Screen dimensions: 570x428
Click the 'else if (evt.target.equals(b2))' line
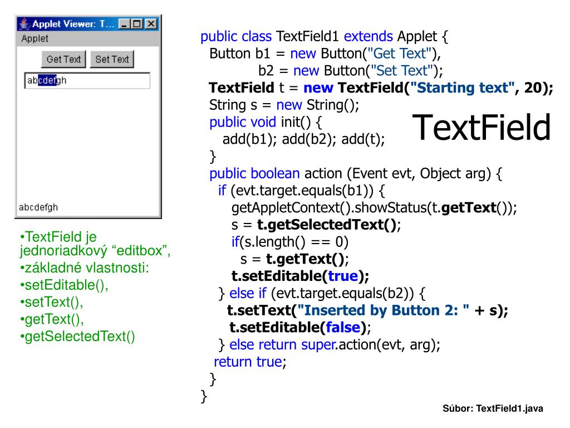click(x=322, y=293)
